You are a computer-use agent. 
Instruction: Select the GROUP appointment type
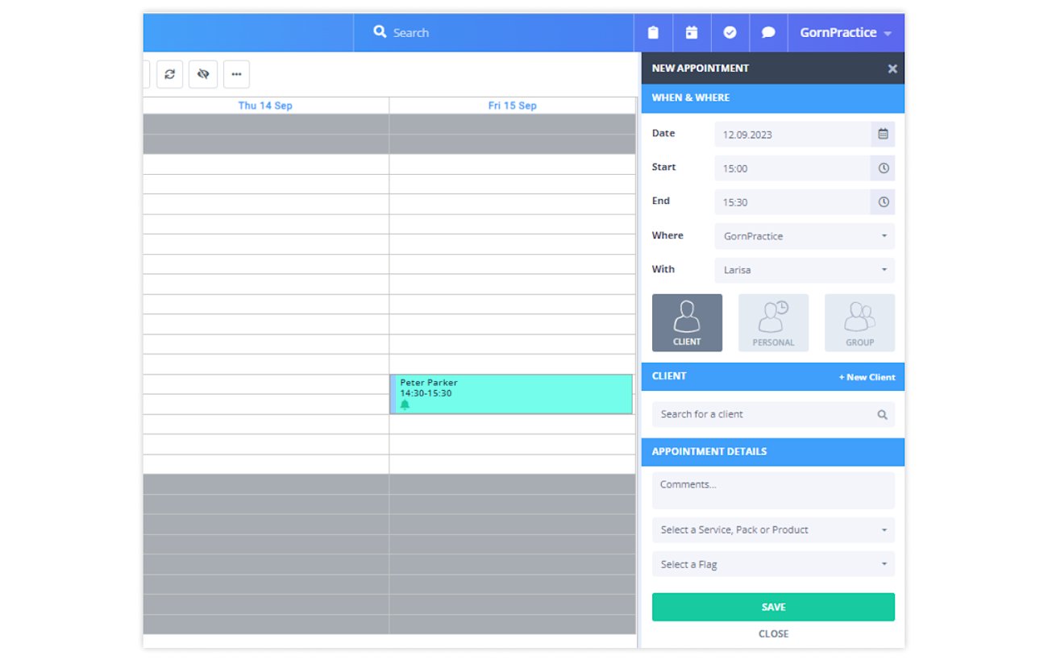(859, 322)
